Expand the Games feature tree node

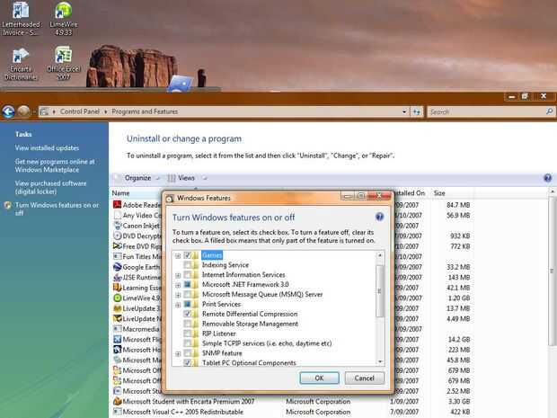coord(178,255)
